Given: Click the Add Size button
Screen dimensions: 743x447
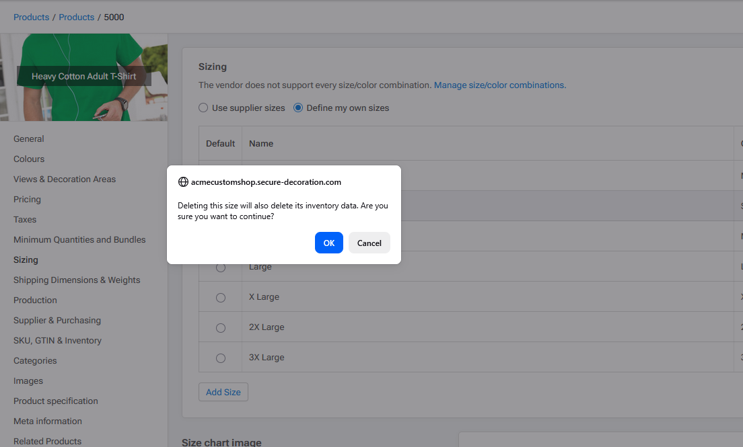Looking at the screenshot, I should [223, 392].
